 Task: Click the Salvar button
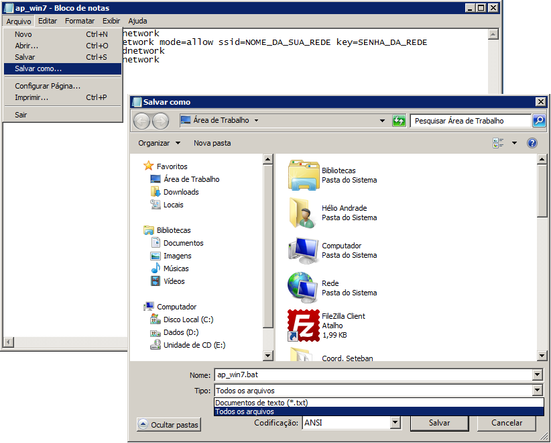click(439, 423)
